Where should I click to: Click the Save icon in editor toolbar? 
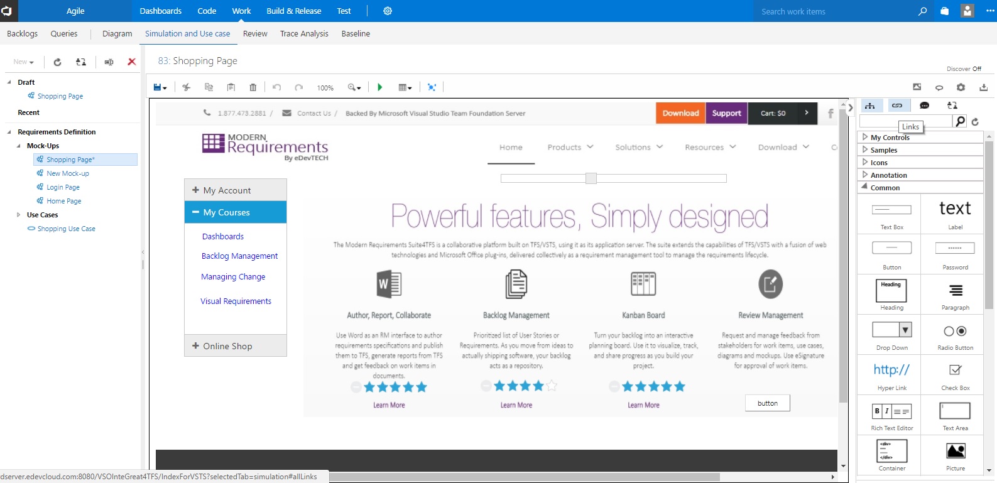[158, 87]
